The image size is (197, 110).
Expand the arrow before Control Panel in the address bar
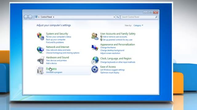[39, 17]
